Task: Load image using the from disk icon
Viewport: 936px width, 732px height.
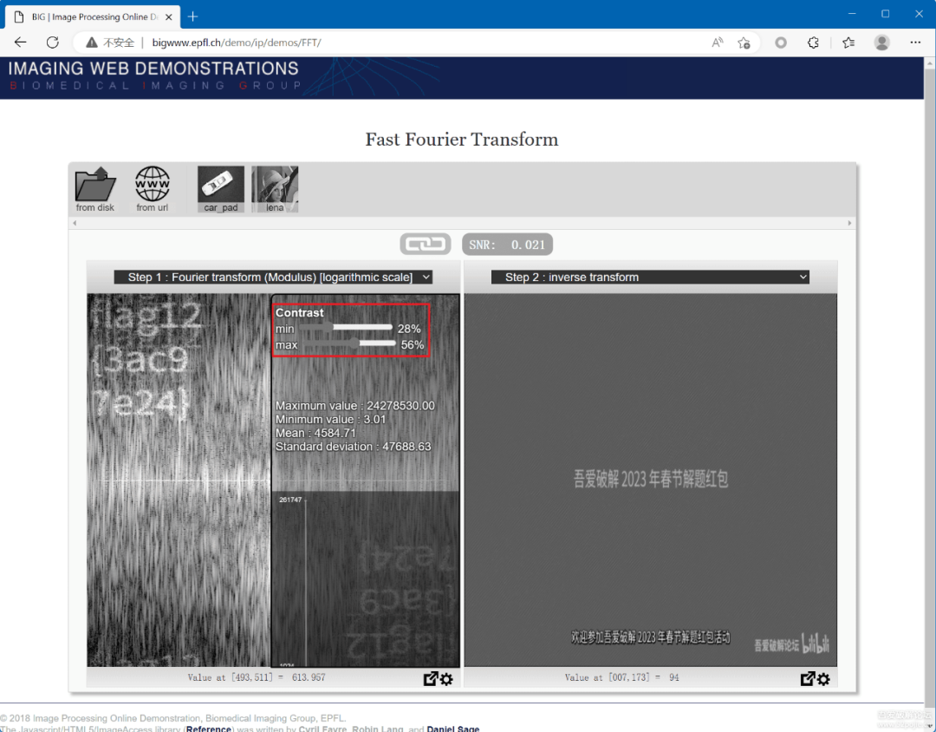Action: 95,186
